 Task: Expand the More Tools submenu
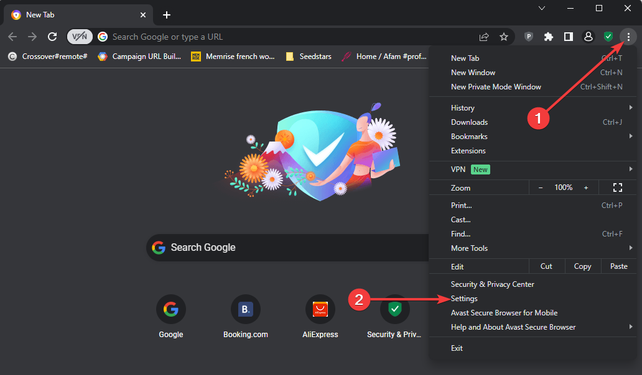click(533, 248)
